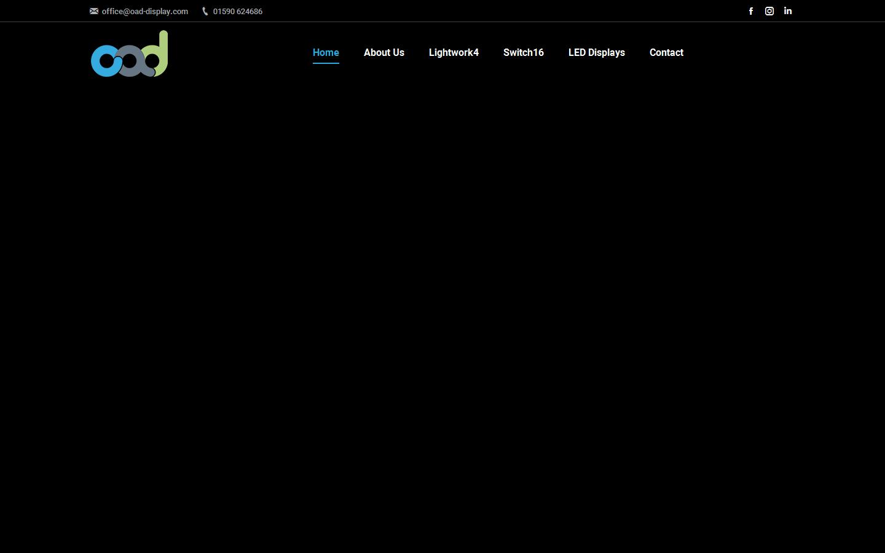Open the LinkedIn icon in the header
Image resolution: width=885 pixels, height=553 pixels.
[788, 11]
